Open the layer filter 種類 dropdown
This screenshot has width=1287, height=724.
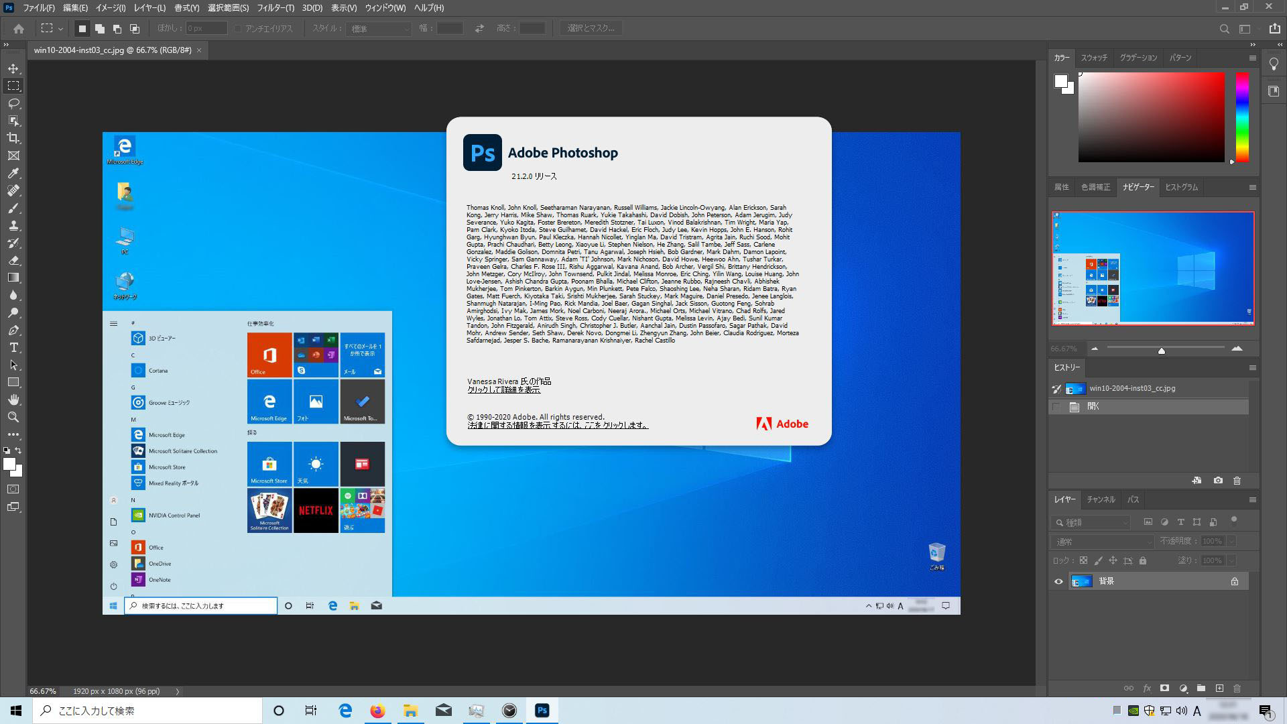tap(1092, 522)
